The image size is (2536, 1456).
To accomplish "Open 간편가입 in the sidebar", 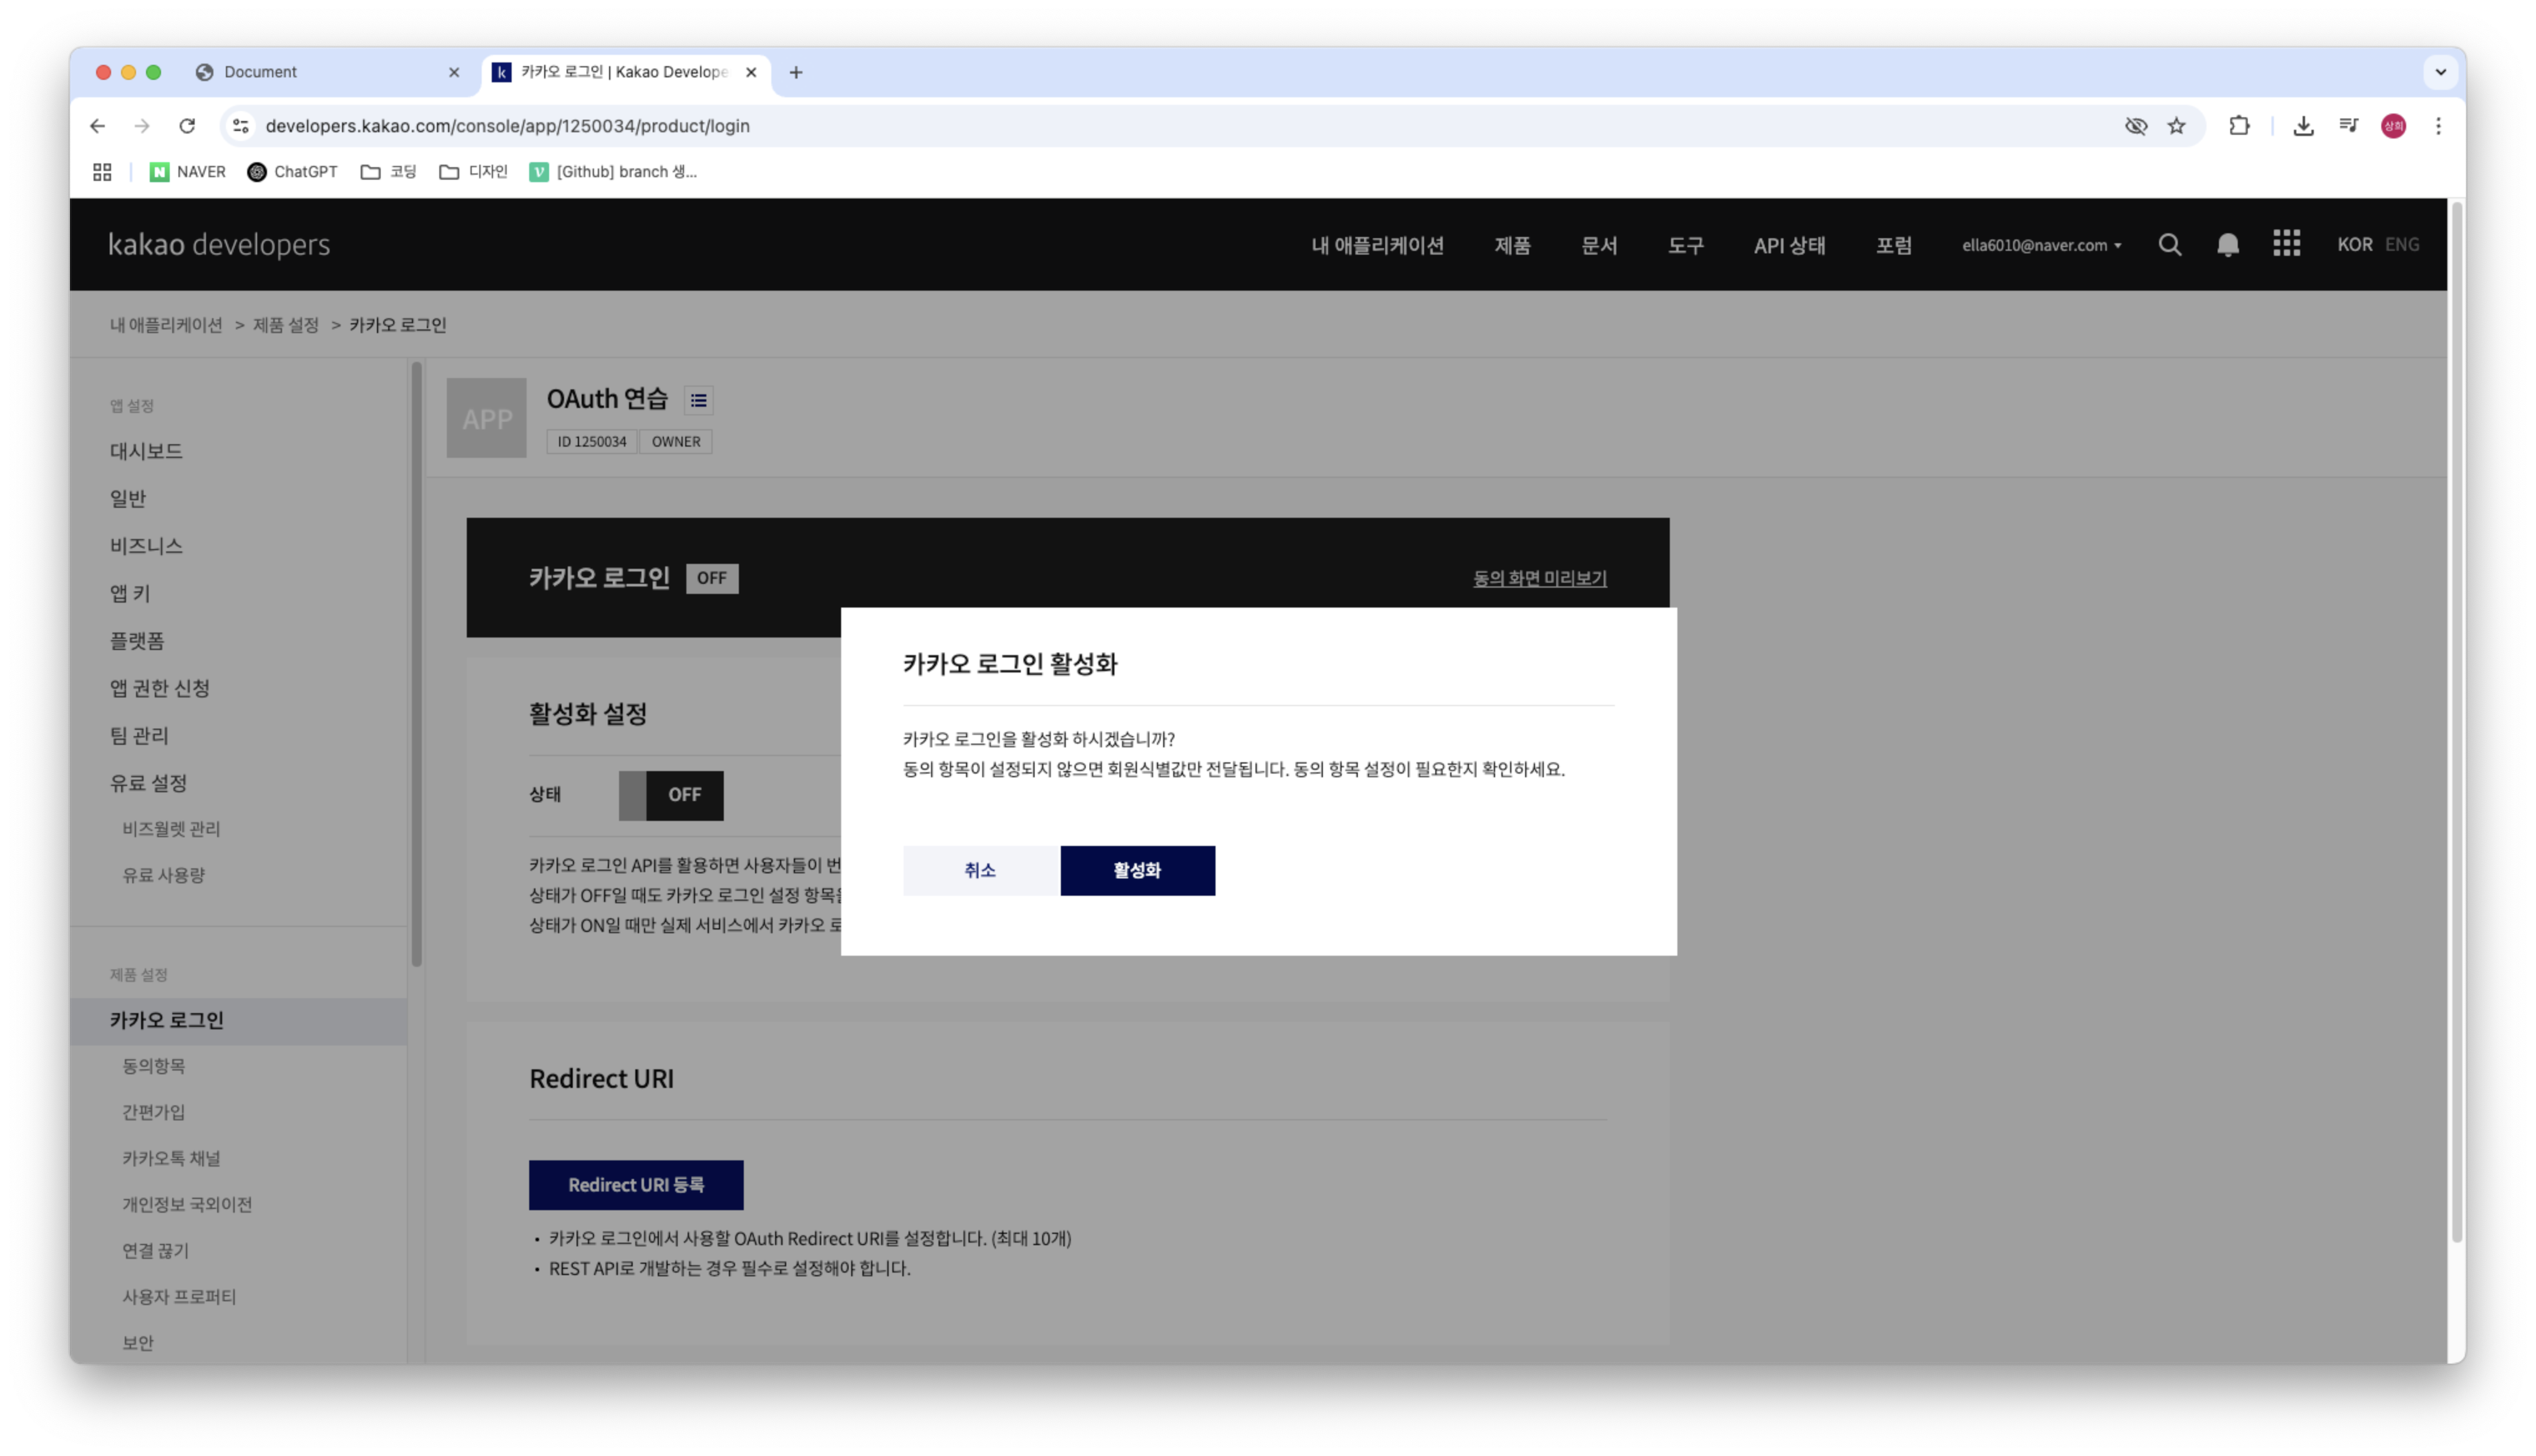I will 153,1112.
